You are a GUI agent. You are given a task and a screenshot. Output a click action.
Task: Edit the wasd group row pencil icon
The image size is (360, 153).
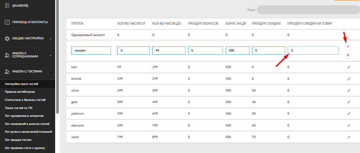click(349, 137)
